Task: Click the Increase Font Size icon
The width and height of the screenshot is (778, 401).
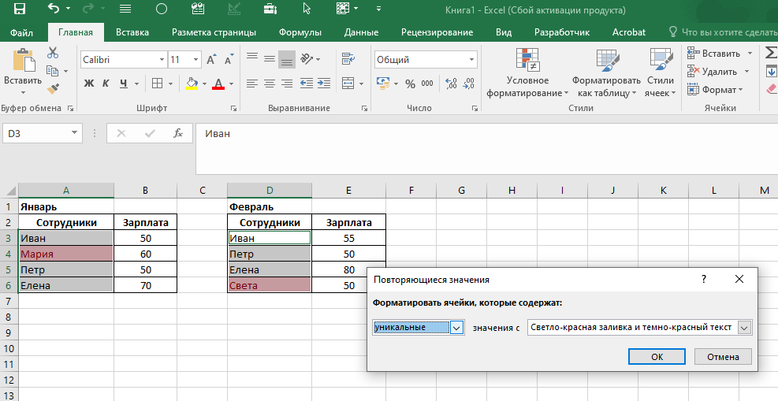Action: tap(211, 60)
